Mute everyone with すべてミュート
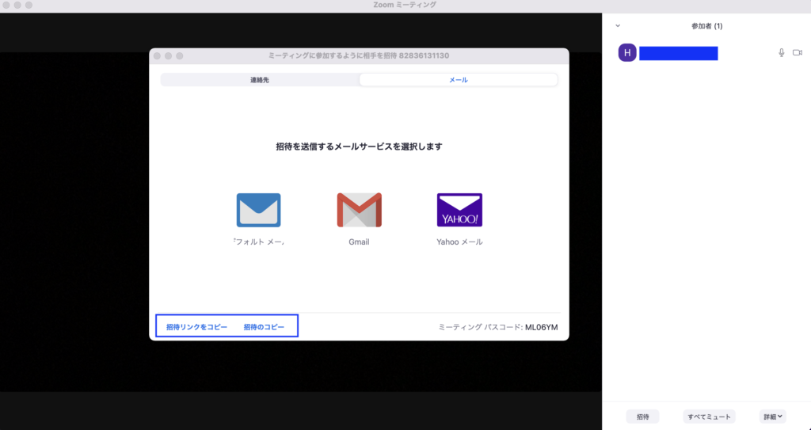This screenshot has width=811, height=430. [709, 417]
